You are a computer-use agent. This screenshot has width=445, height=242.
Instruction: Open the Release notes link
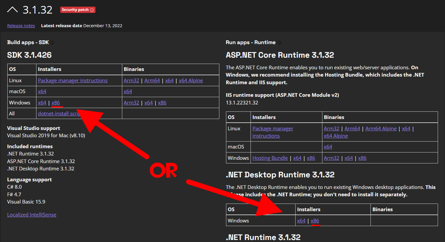[x=21, y=26]
